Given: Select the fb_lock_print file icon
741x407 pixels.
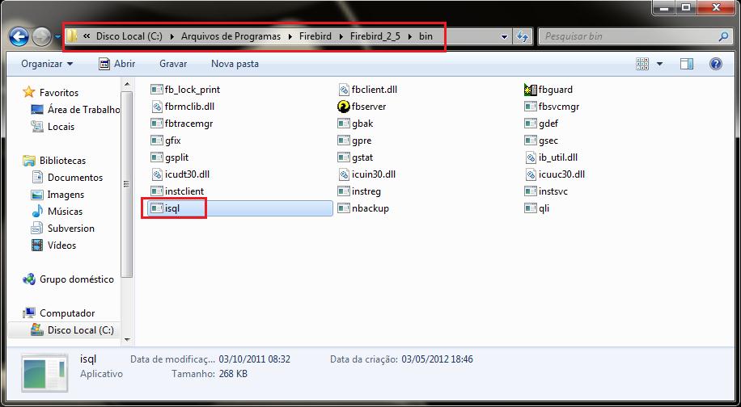Looking at the screenshot, I should click(x=156, y=90).
